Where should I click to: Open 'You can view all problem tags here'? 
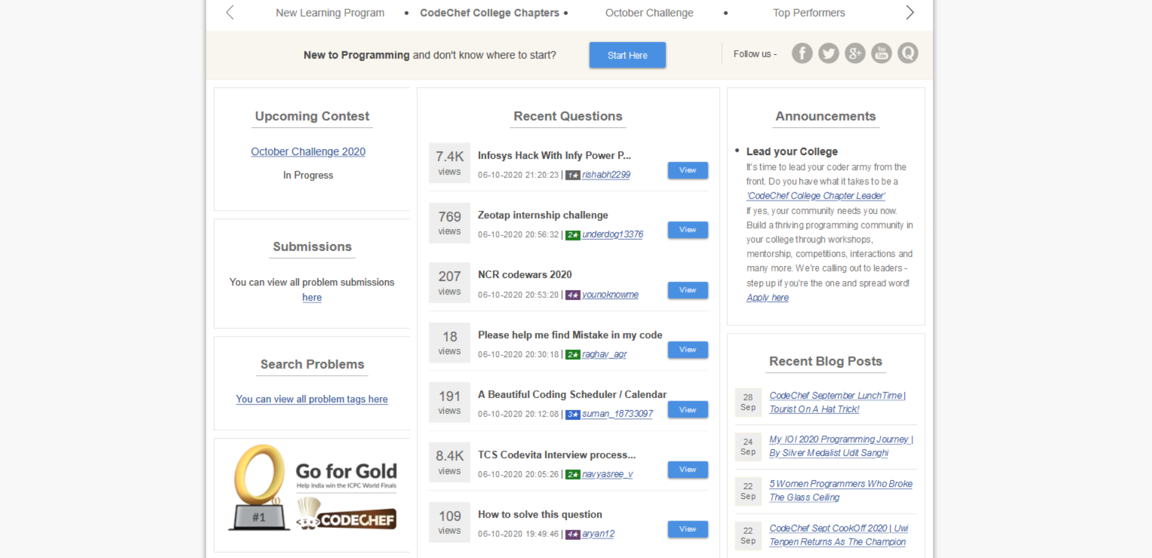click(312, 399)
